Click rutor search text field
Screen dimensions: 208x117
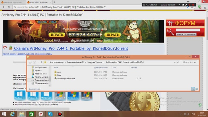[x=188, y=30]
